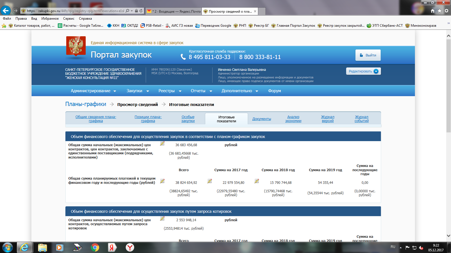Viewport: 451px width, 253px height.
Task: Open Справка browser menu
Action: (x=85, y=19)
